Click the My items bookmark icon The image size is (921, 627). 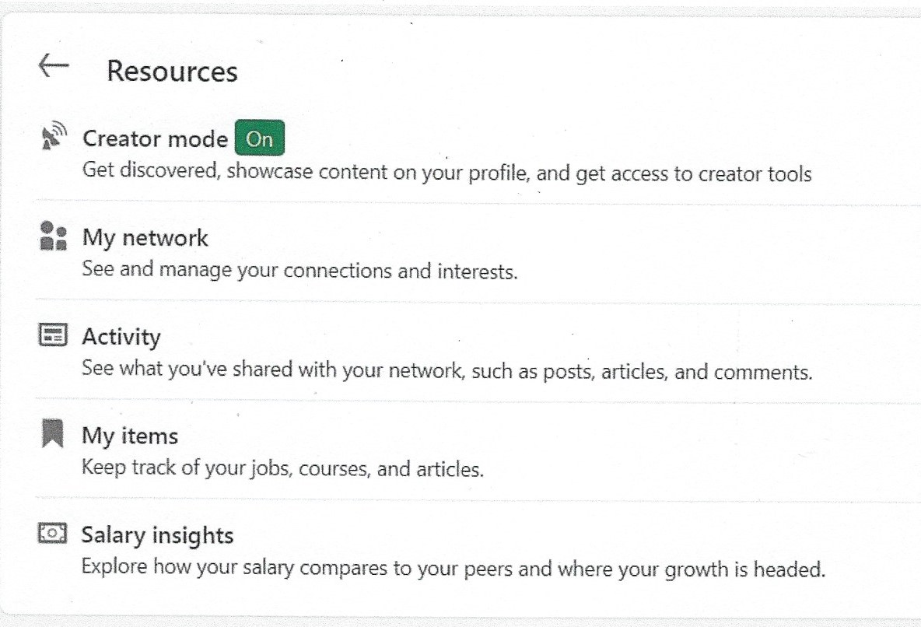tap(52, 433)
